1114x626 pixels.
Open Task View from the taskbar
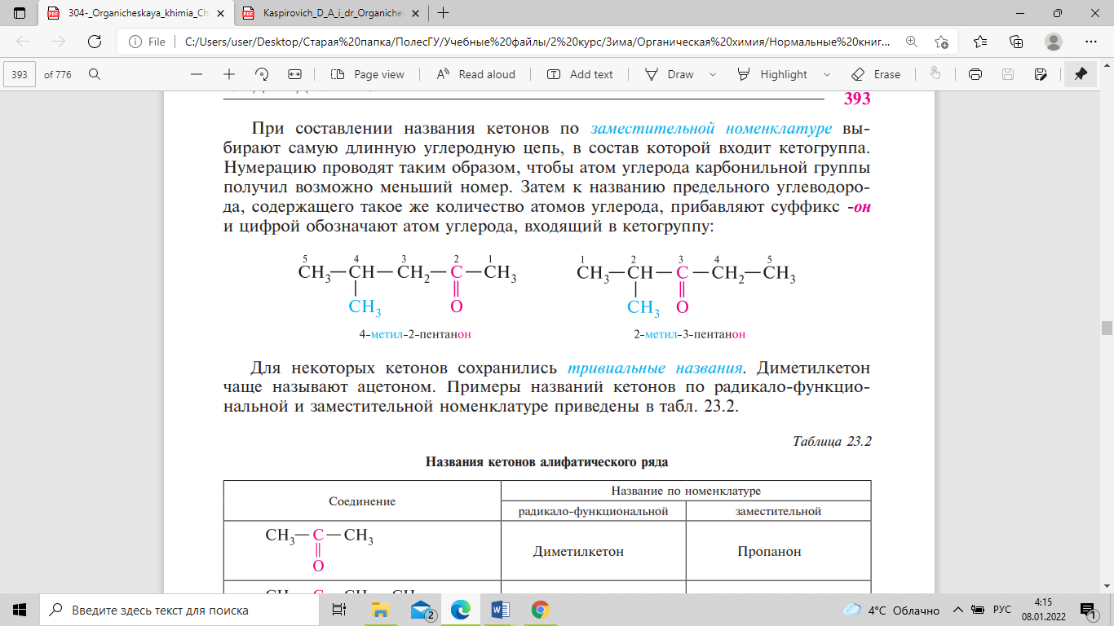pyautogui.click(x=339, y=610)
